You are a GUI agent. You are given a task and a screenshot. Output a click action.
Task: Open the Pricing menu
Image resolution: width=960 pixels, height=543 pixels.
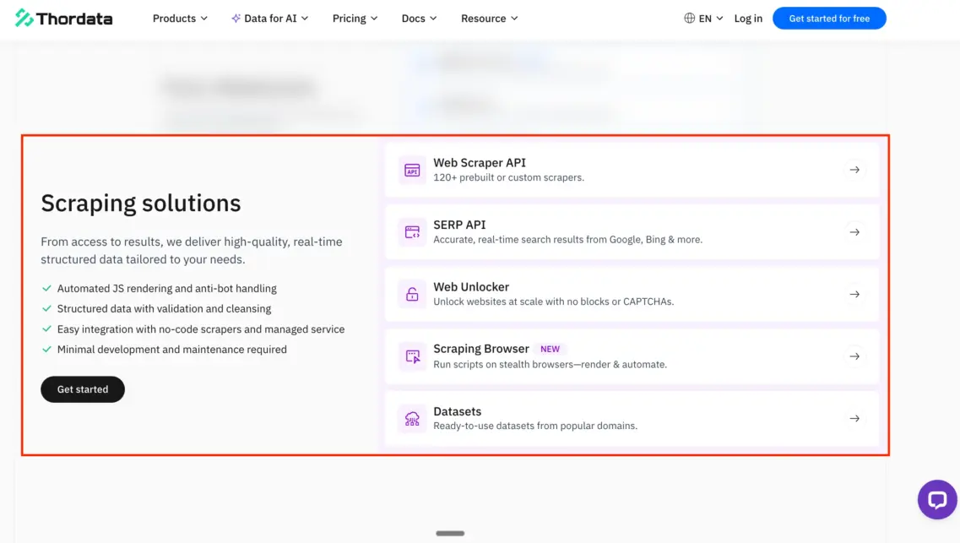(355, 19)
